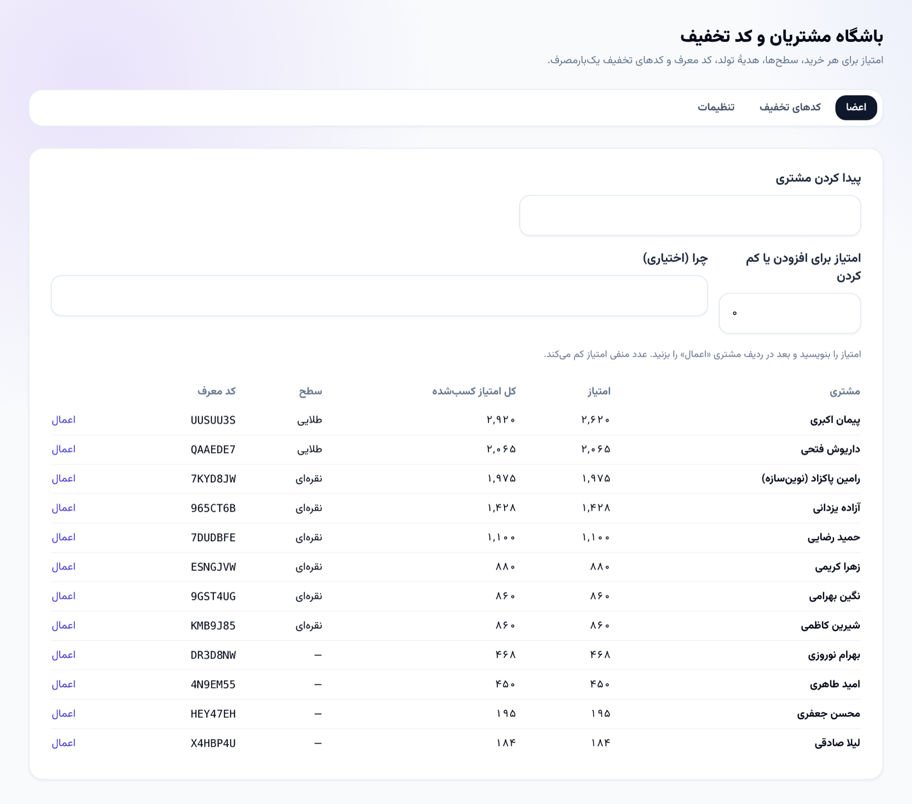The width and height of the screenshot is (912, 804).
Task: Click referral code KMB9J85
Action: coord(213,626)
